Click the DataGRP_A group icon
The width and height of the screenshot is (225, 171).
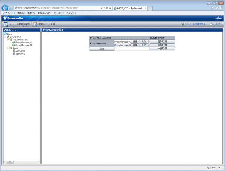pyautogui.click(x=8, y=37)
